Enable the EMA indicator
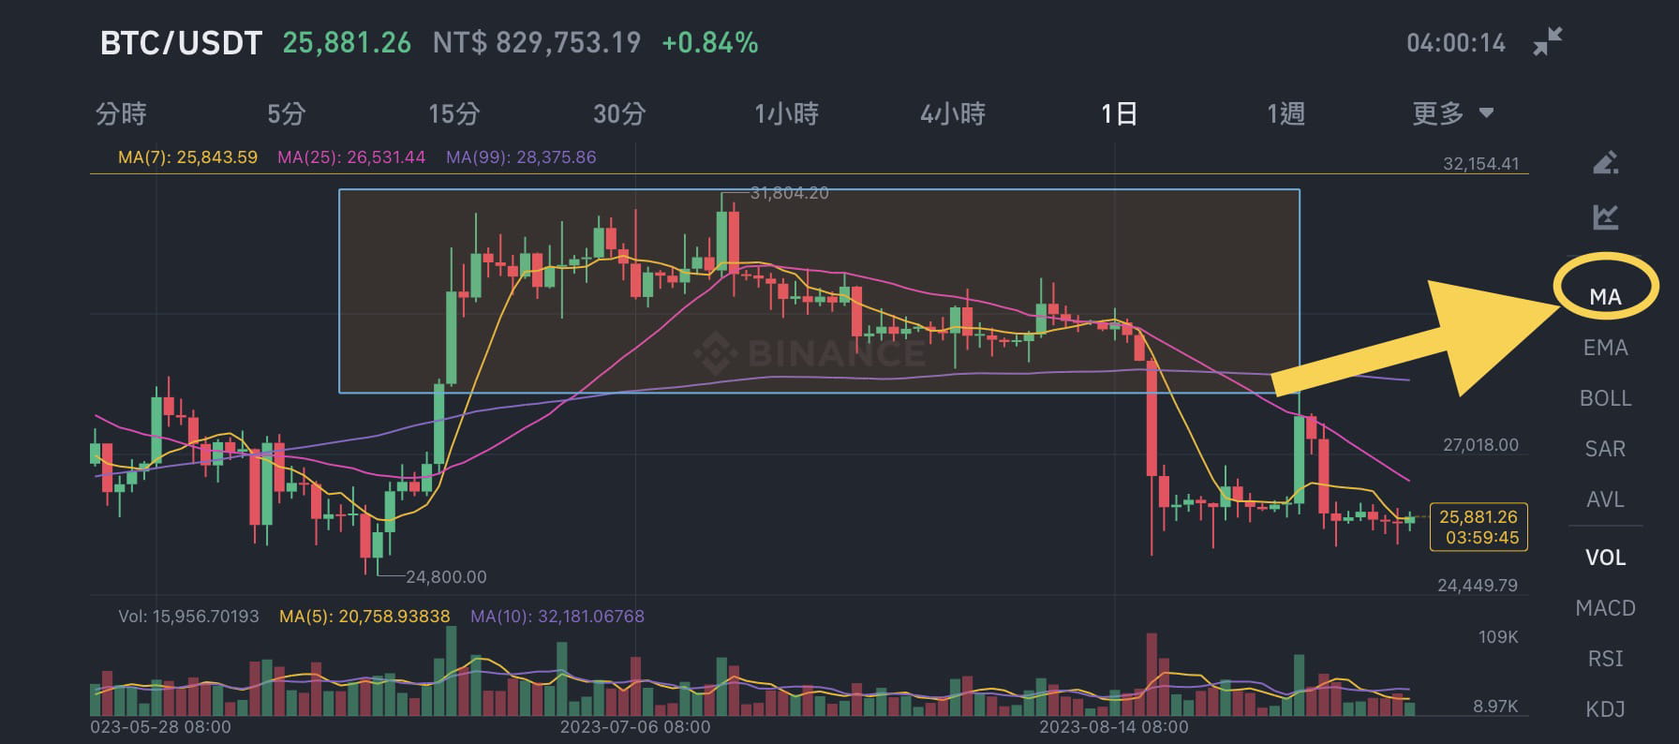 coord(1606,347)
